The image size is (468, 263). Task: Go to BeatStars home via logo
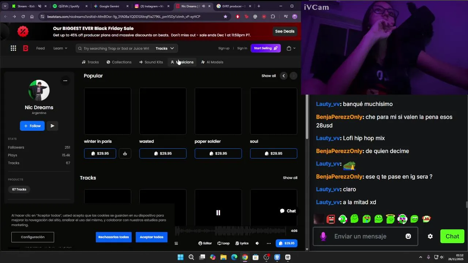coord(26,48)
